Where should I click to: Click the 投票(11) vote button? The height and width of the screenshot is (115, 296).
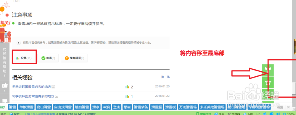coord(24,58)
